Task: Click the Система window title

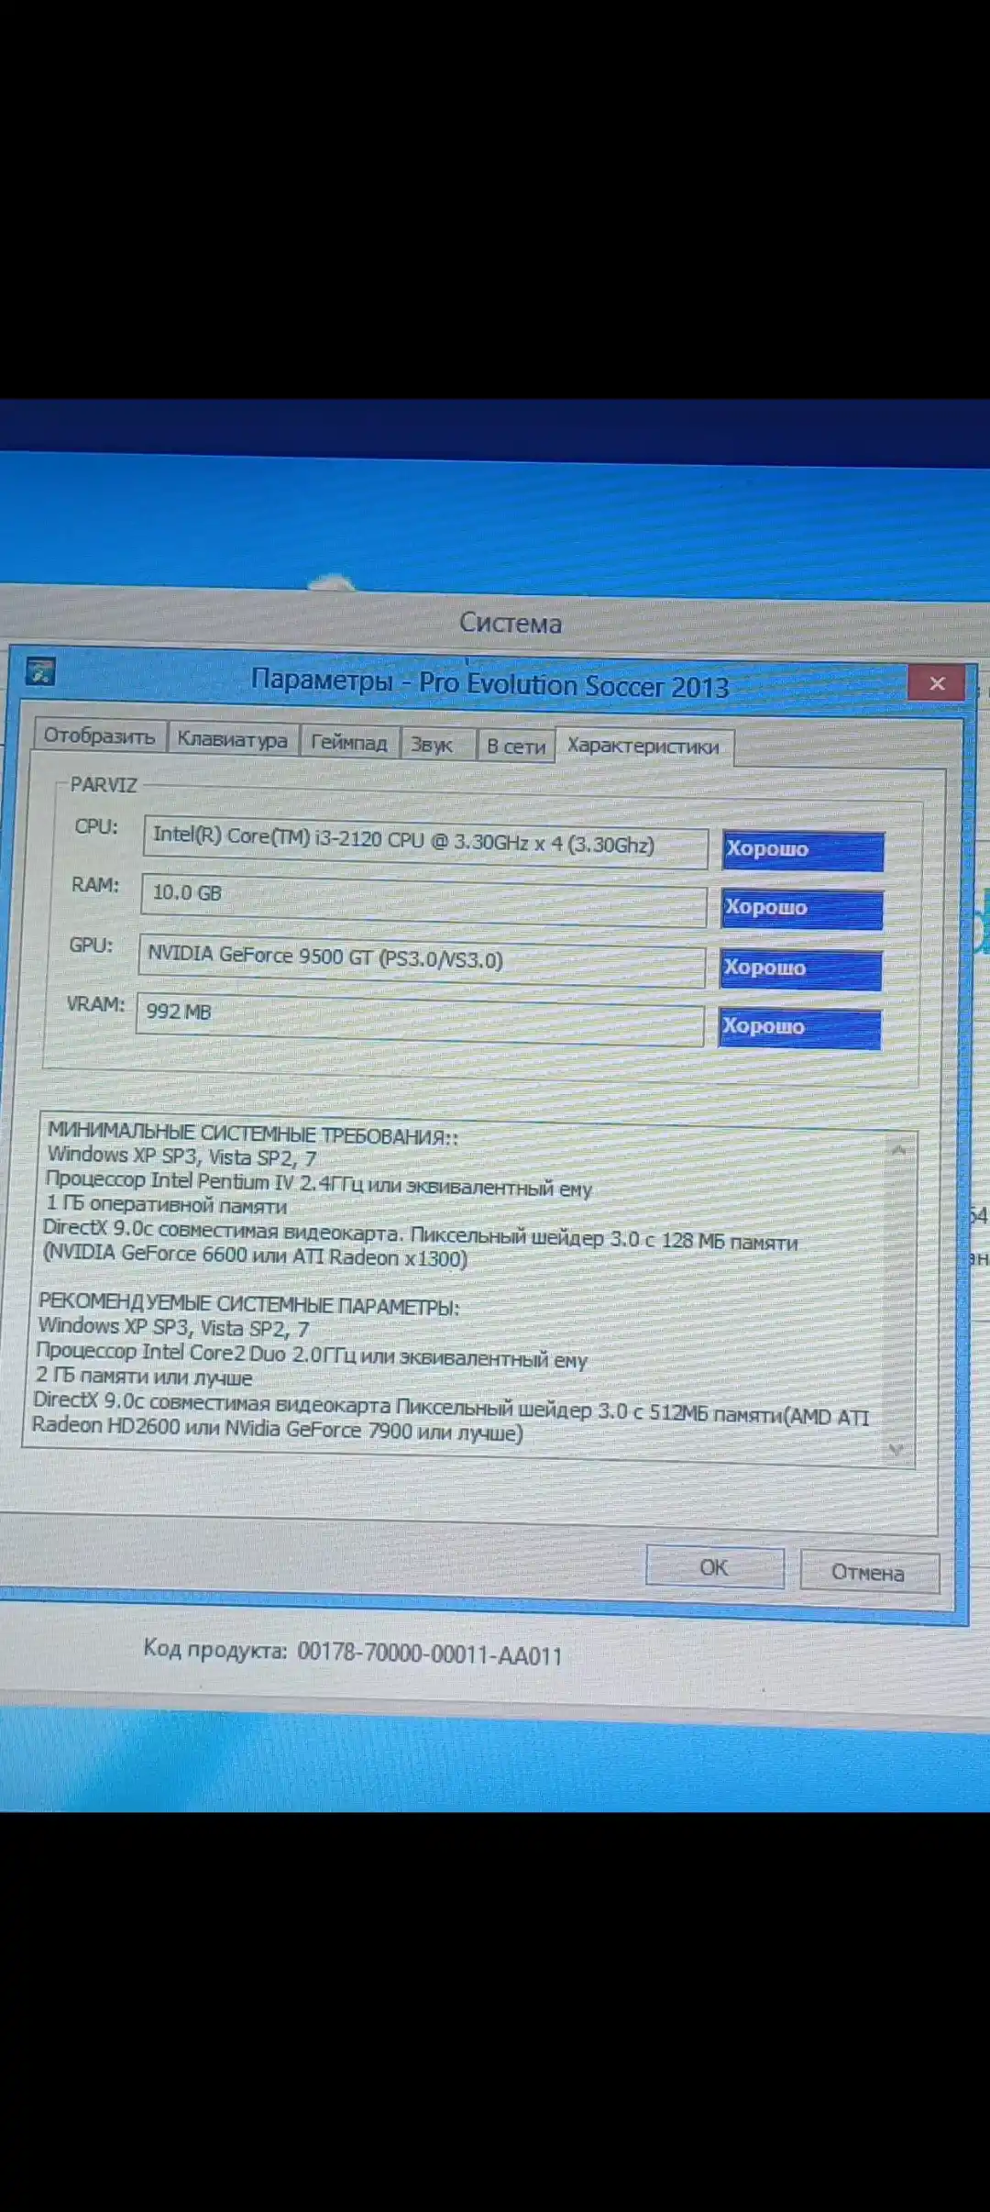Action: point(511,623)
